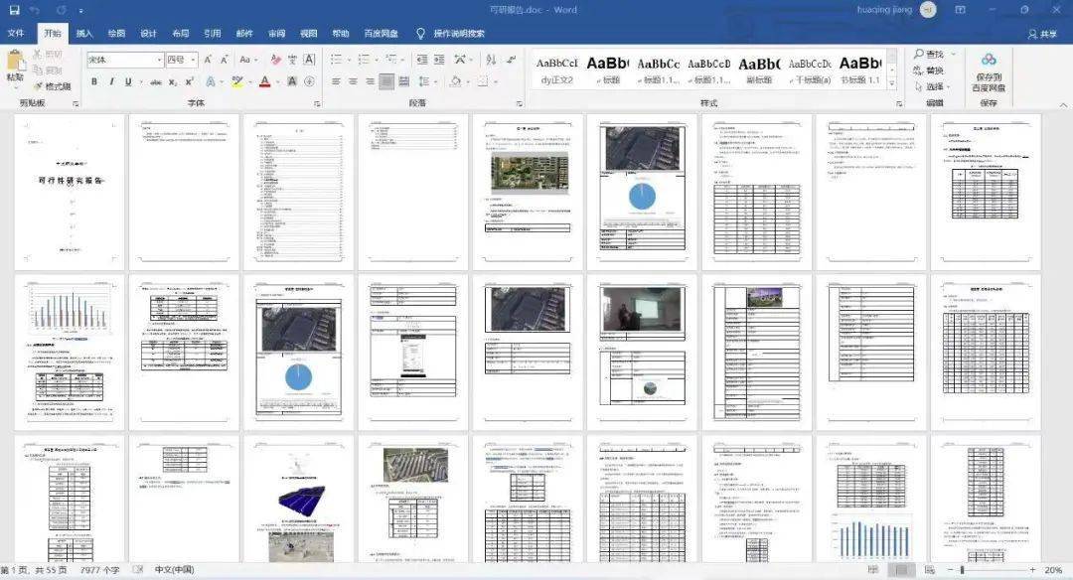
Task: Apply the 副标题 subtitle style
Action: pyautogui.click(x=759, y=71)
